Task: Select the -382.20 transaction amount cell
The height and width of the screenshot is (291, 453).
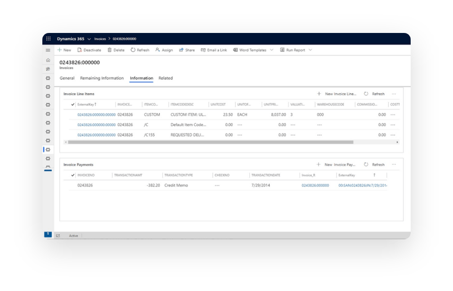Action: click(x=153, y=185)
